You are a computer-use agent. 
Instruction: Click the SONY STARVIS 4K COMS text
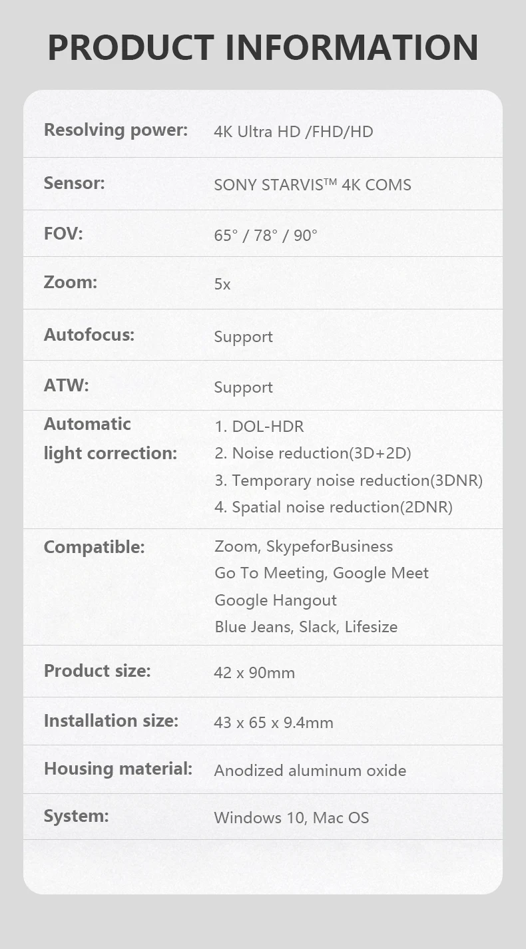[x=312, y=185]
